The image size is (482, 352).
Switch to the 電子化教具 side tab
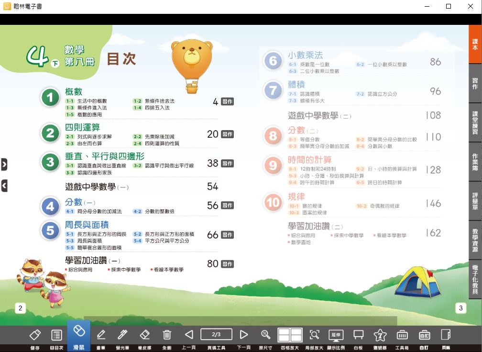tap(475, 279)
